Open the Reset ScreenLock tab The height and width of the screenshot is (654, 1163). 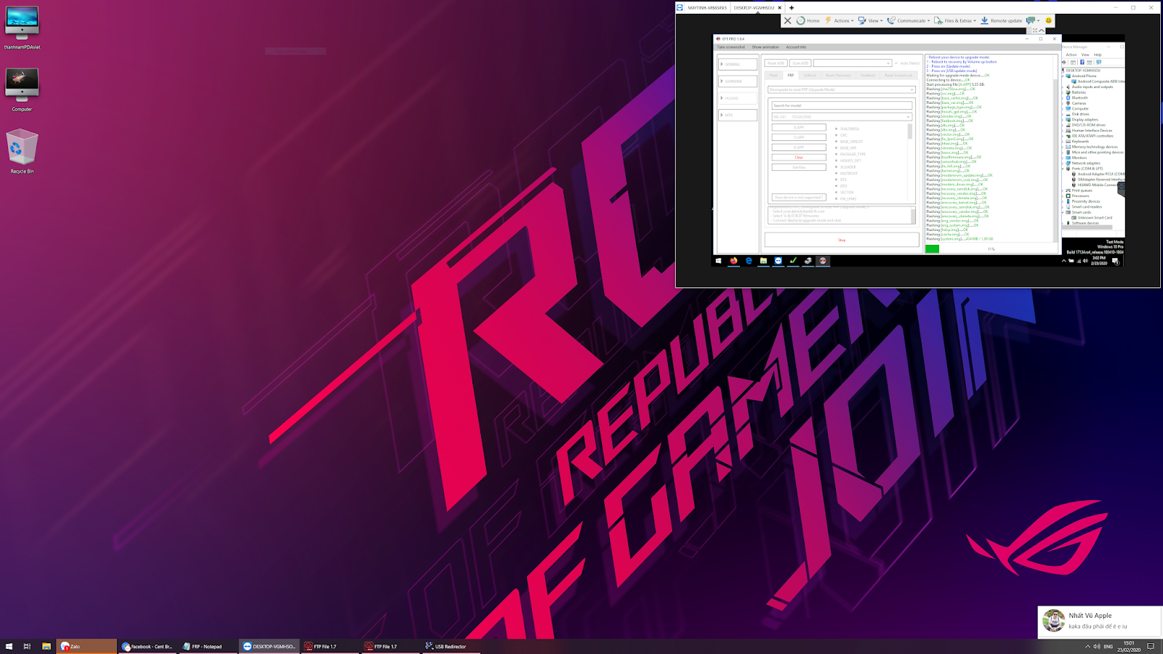898,75
